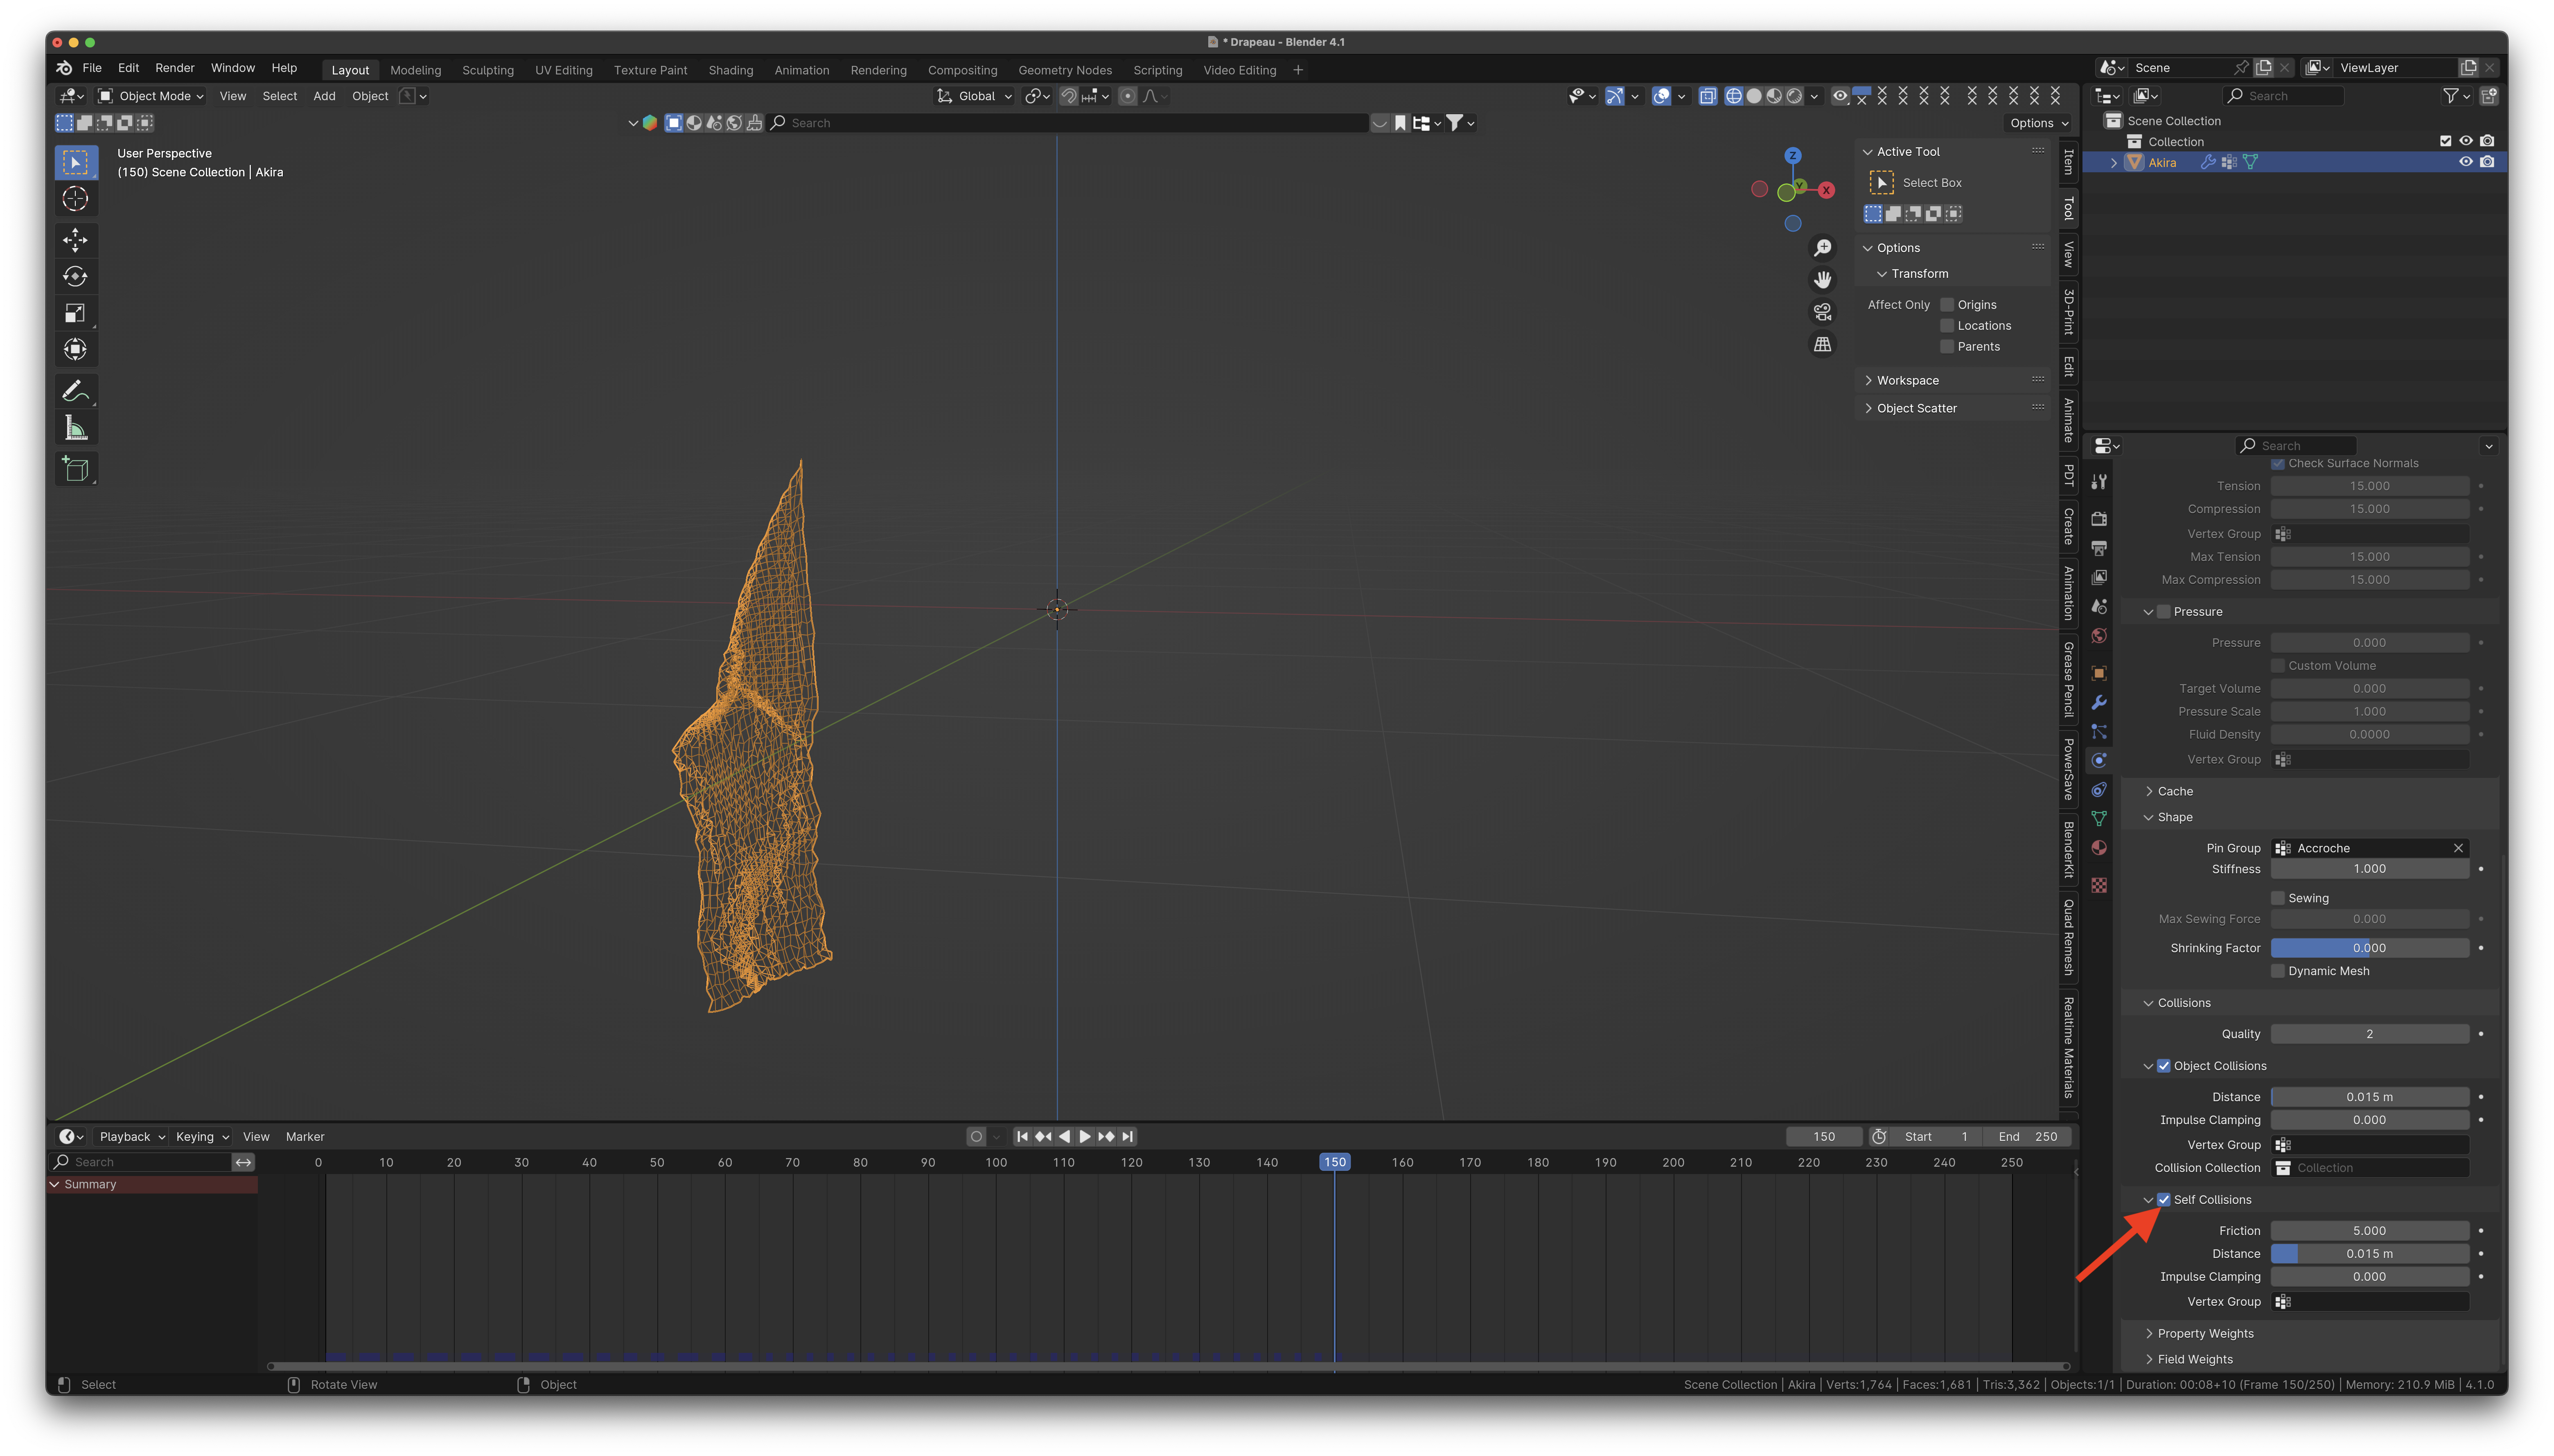Click the Collisions Quality slider

click(x=2369, y=1034)
